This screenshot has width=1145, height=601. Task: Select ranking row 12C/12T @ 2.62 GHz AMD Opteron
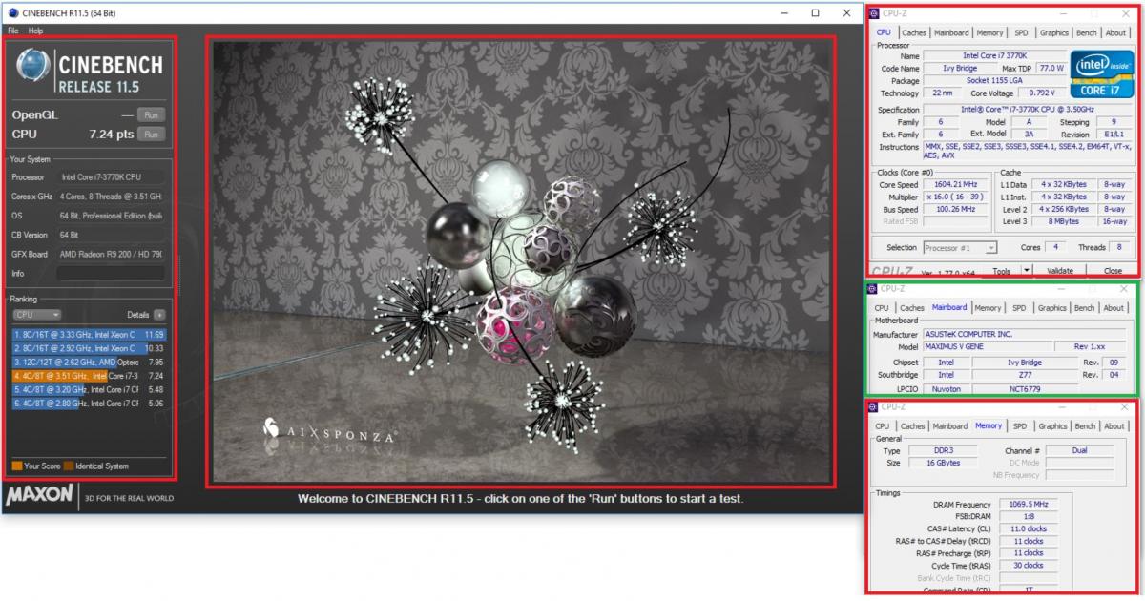(89, 363)
